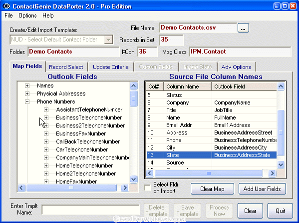
Task: Switch to the Update Criteria tab
Action: click(x=111, y=67)
